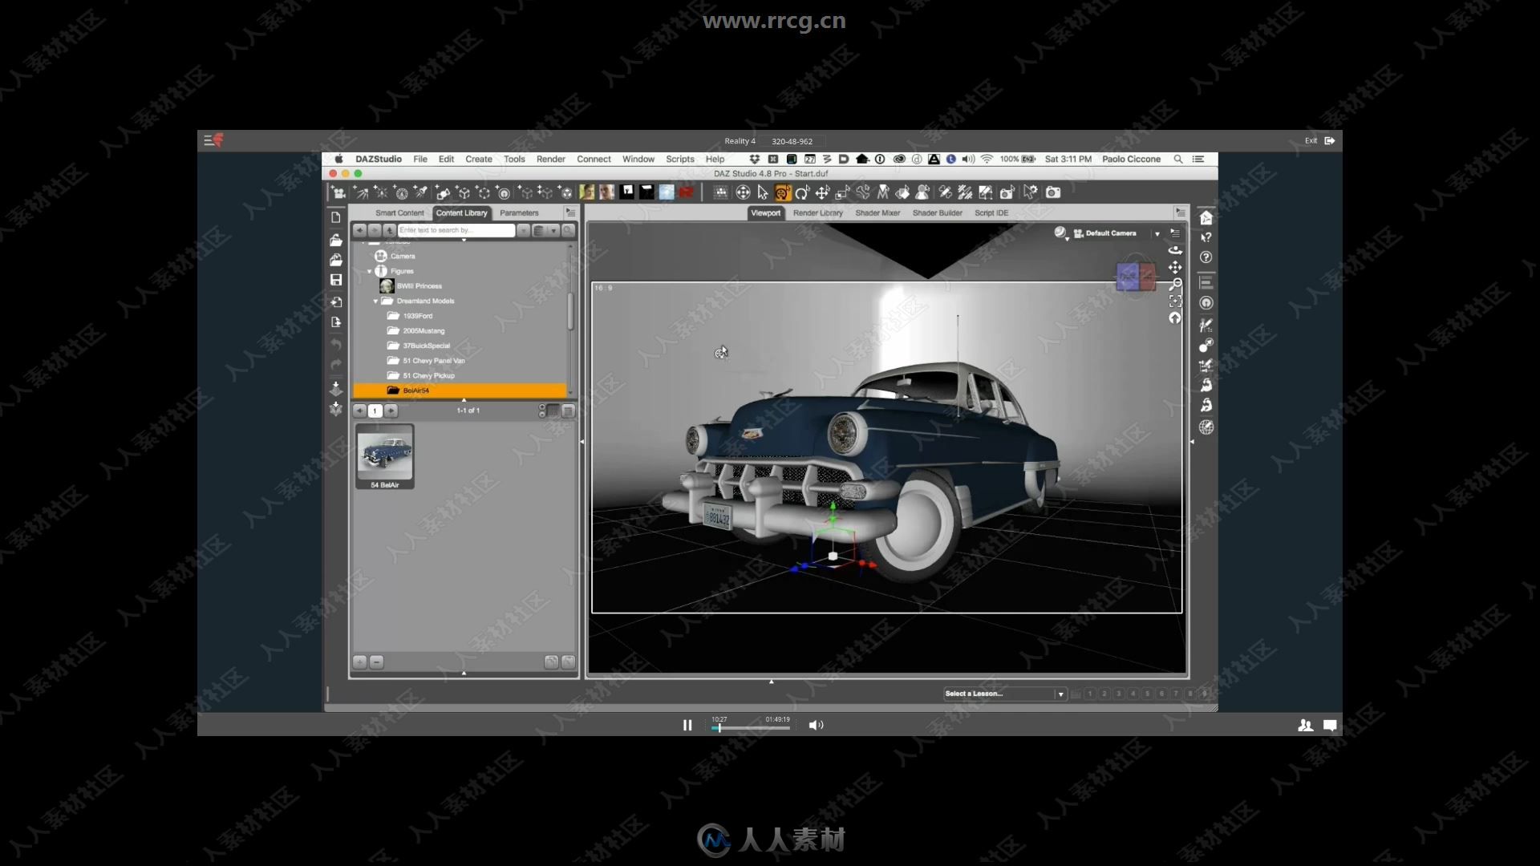Switch to the Smart Content tab

click(399, 213)
